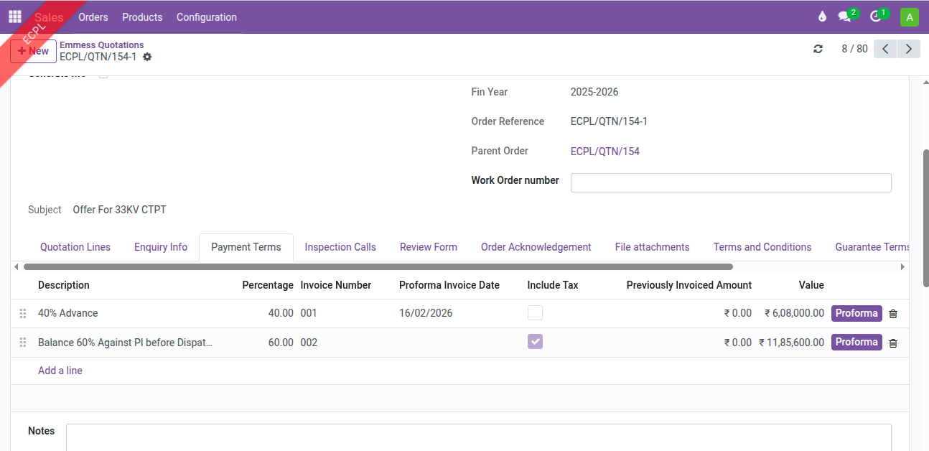
Task: Click the horizontal tab scrollbar
Action: [378, 266]
